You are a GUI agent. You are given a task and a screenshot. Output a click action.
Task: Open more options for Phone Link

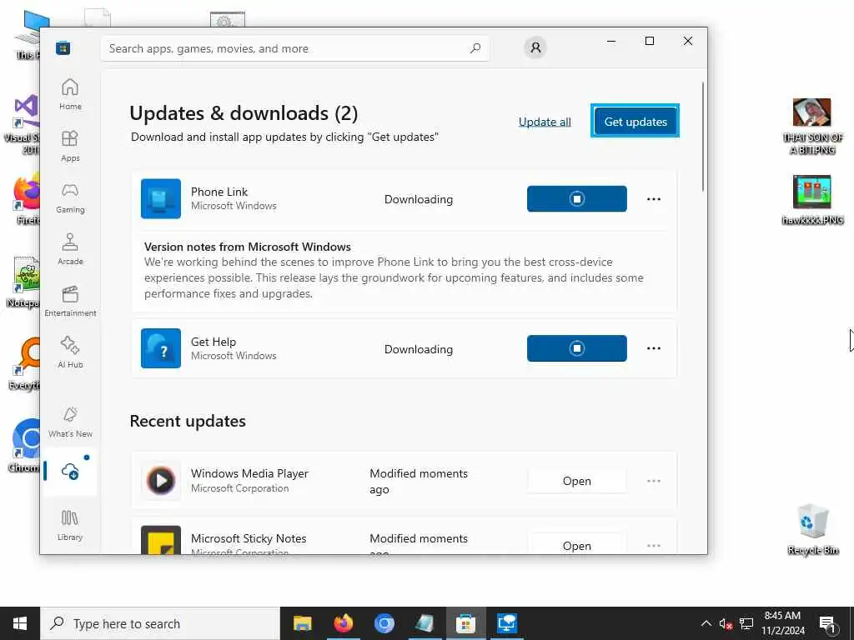tap(654, 199)
